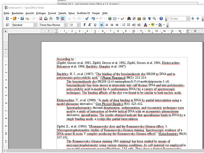Insert a hyperlink with the globe icon
This screenshot has width=204, height=153.
click(x=110, y=19)
